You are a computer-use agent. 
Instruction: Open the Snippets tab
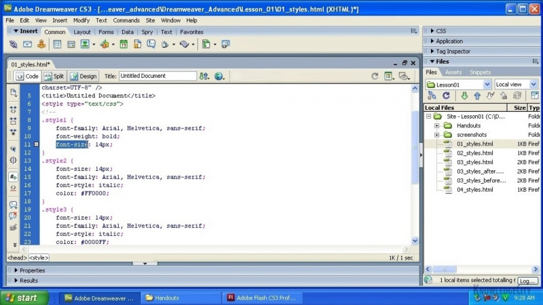(x=480, y=73)
